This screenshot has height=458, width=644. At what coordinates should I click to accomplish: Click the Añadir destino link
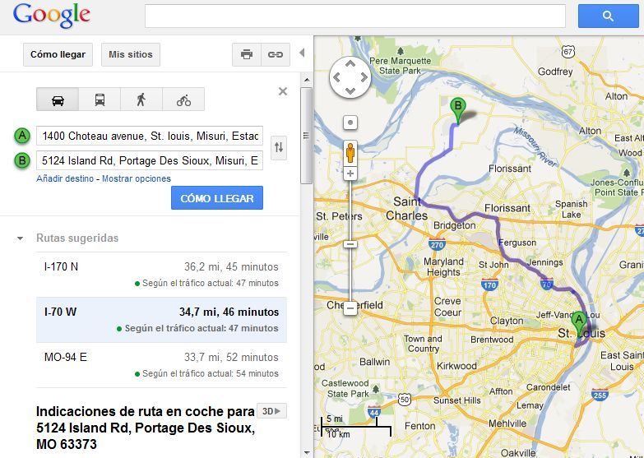(65, 178)
